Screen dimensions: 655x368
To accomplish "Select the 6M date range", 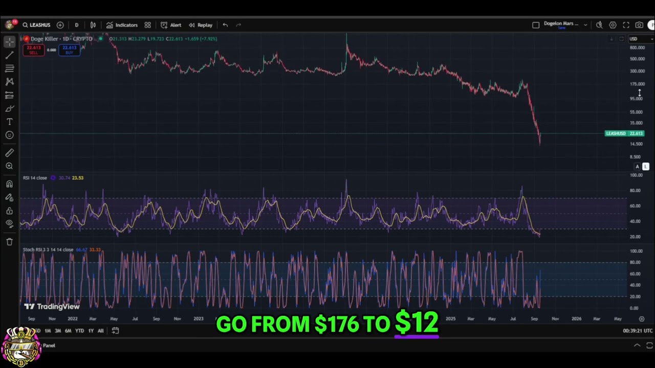I will (68, 331).
